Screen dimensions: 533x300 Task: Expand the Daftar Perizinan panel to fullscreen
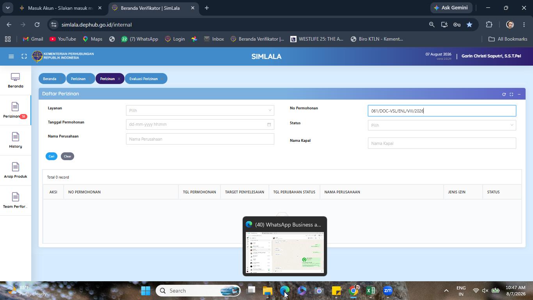coord(512,94)
